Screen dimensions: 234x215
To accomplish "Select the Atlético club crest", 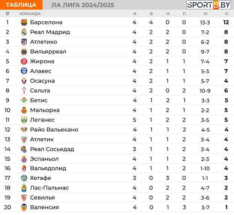I will [x=24, y=42].
